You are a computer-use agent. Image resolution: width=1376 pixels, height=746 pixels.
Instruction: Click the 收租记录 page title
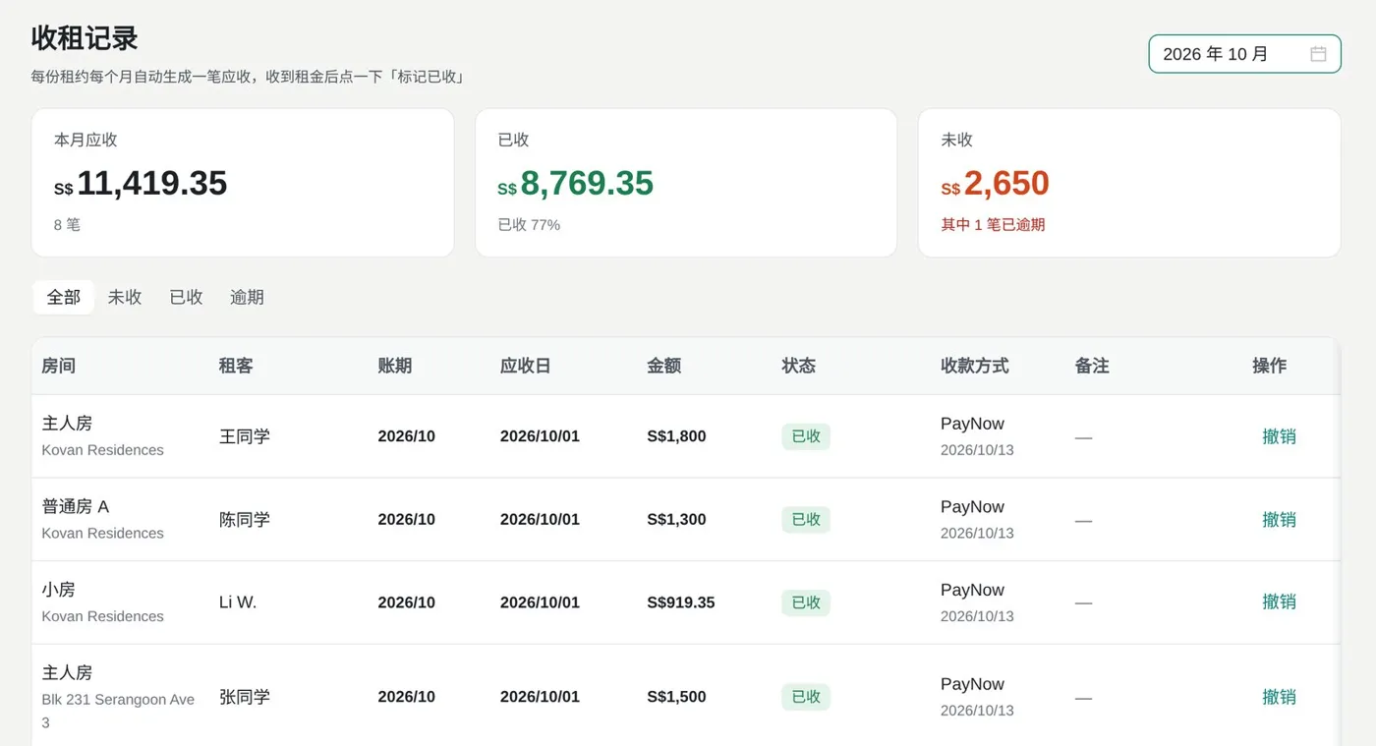tap(85, 38)
